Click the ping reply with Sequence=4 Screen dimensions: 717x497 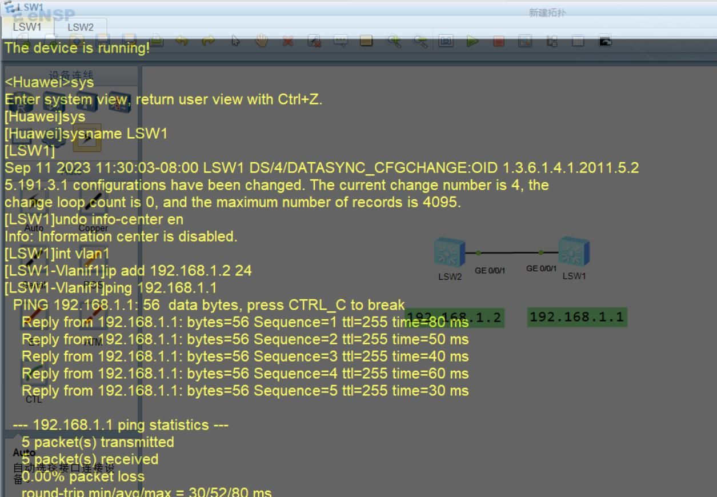(245, 374)
